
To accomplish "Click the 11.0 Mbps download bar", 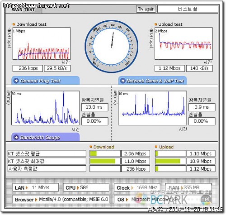I will point(105,161).
